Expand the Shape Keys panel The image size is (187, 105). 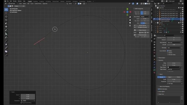(161, 94)
